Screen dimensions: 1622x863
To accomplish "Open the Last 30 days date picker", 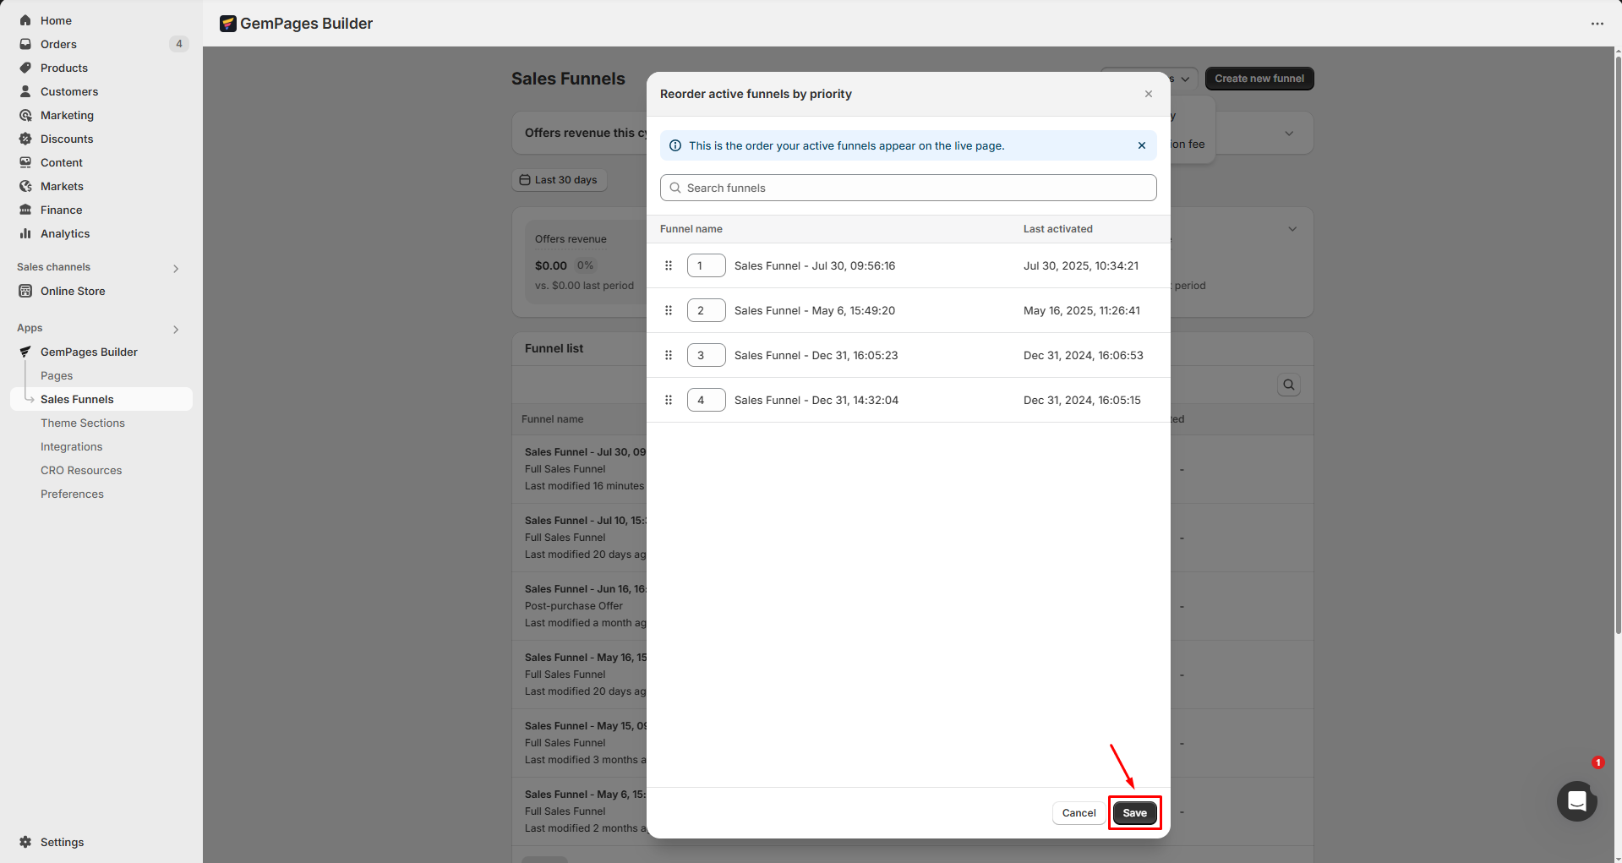I will [559, 180].
